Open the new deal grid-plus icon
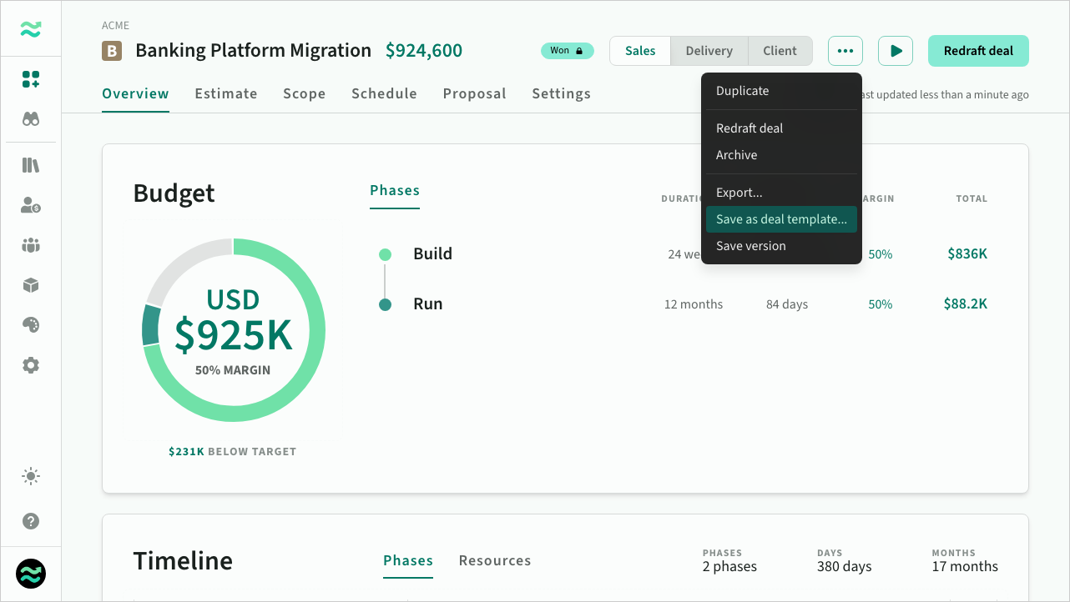 click(x=31, y=79)
